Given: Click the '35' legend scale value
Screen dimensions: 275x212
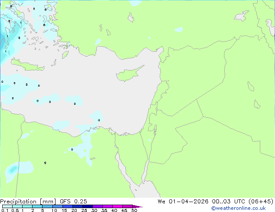Looking at the screenshot, I should 104,210.
